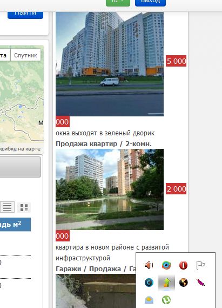
Task: Open the mail envelope tray icon
Action: point(149,300)
